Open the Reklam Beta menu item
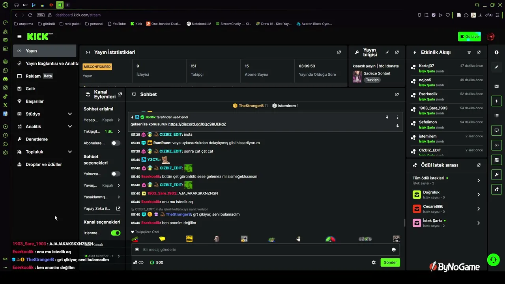505x284 pixels. (45, 76)
